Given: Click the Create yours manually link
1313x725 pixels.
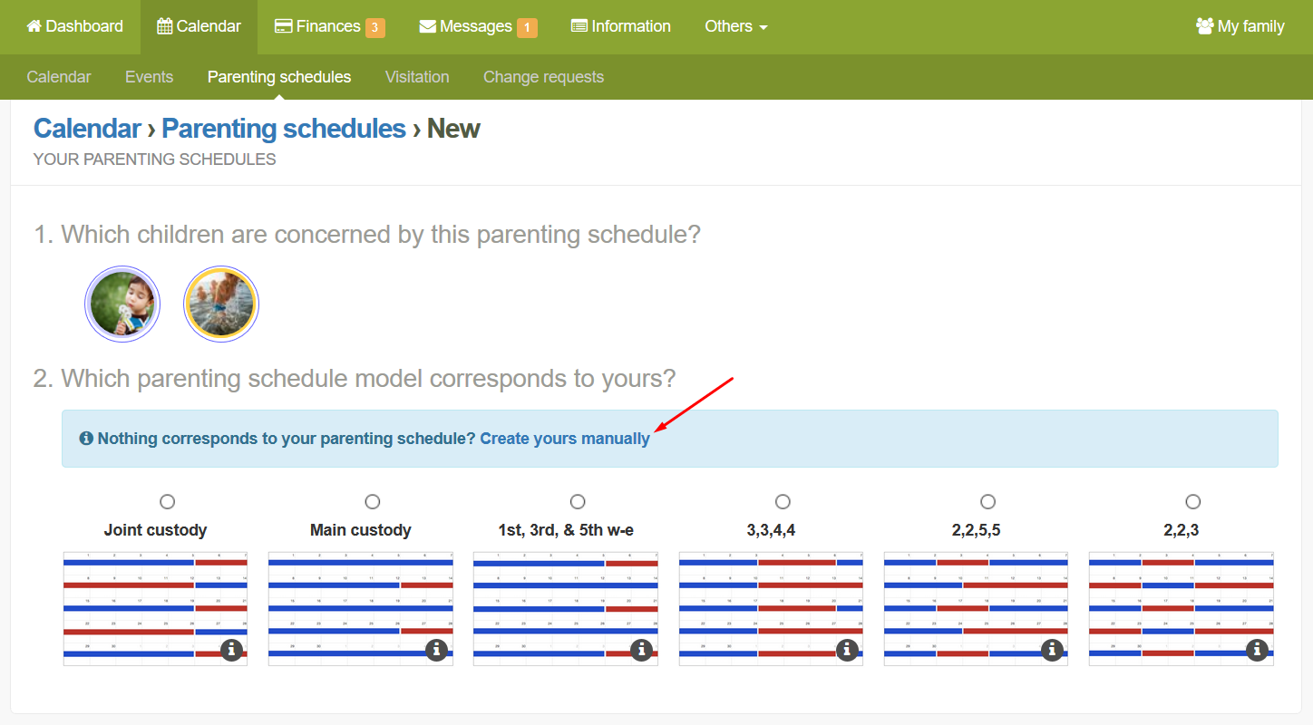Looking at the screenshot, I should tap(565, 439).
